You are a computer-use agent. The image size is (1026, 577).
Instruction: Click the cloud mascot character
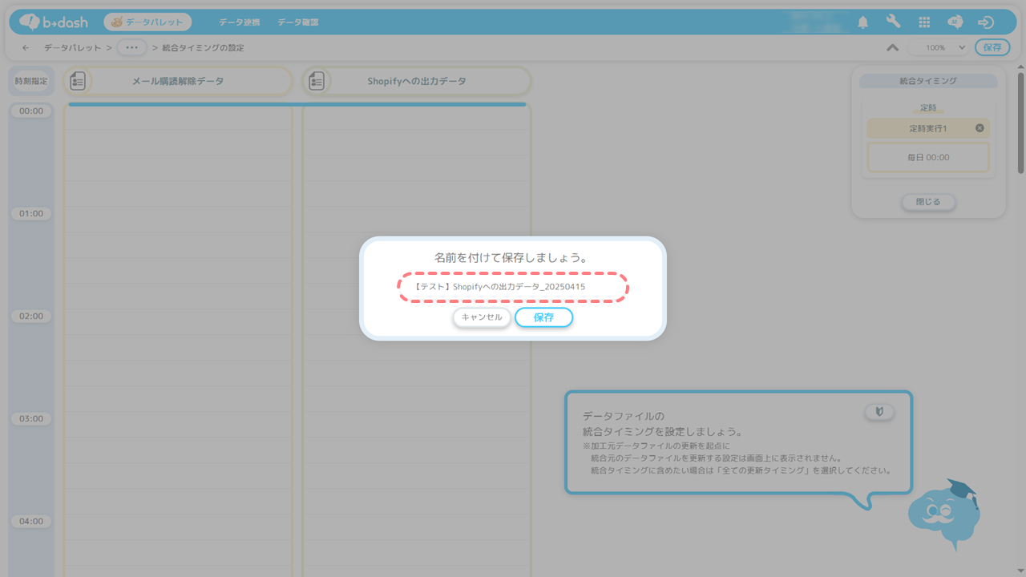(944, 513)
